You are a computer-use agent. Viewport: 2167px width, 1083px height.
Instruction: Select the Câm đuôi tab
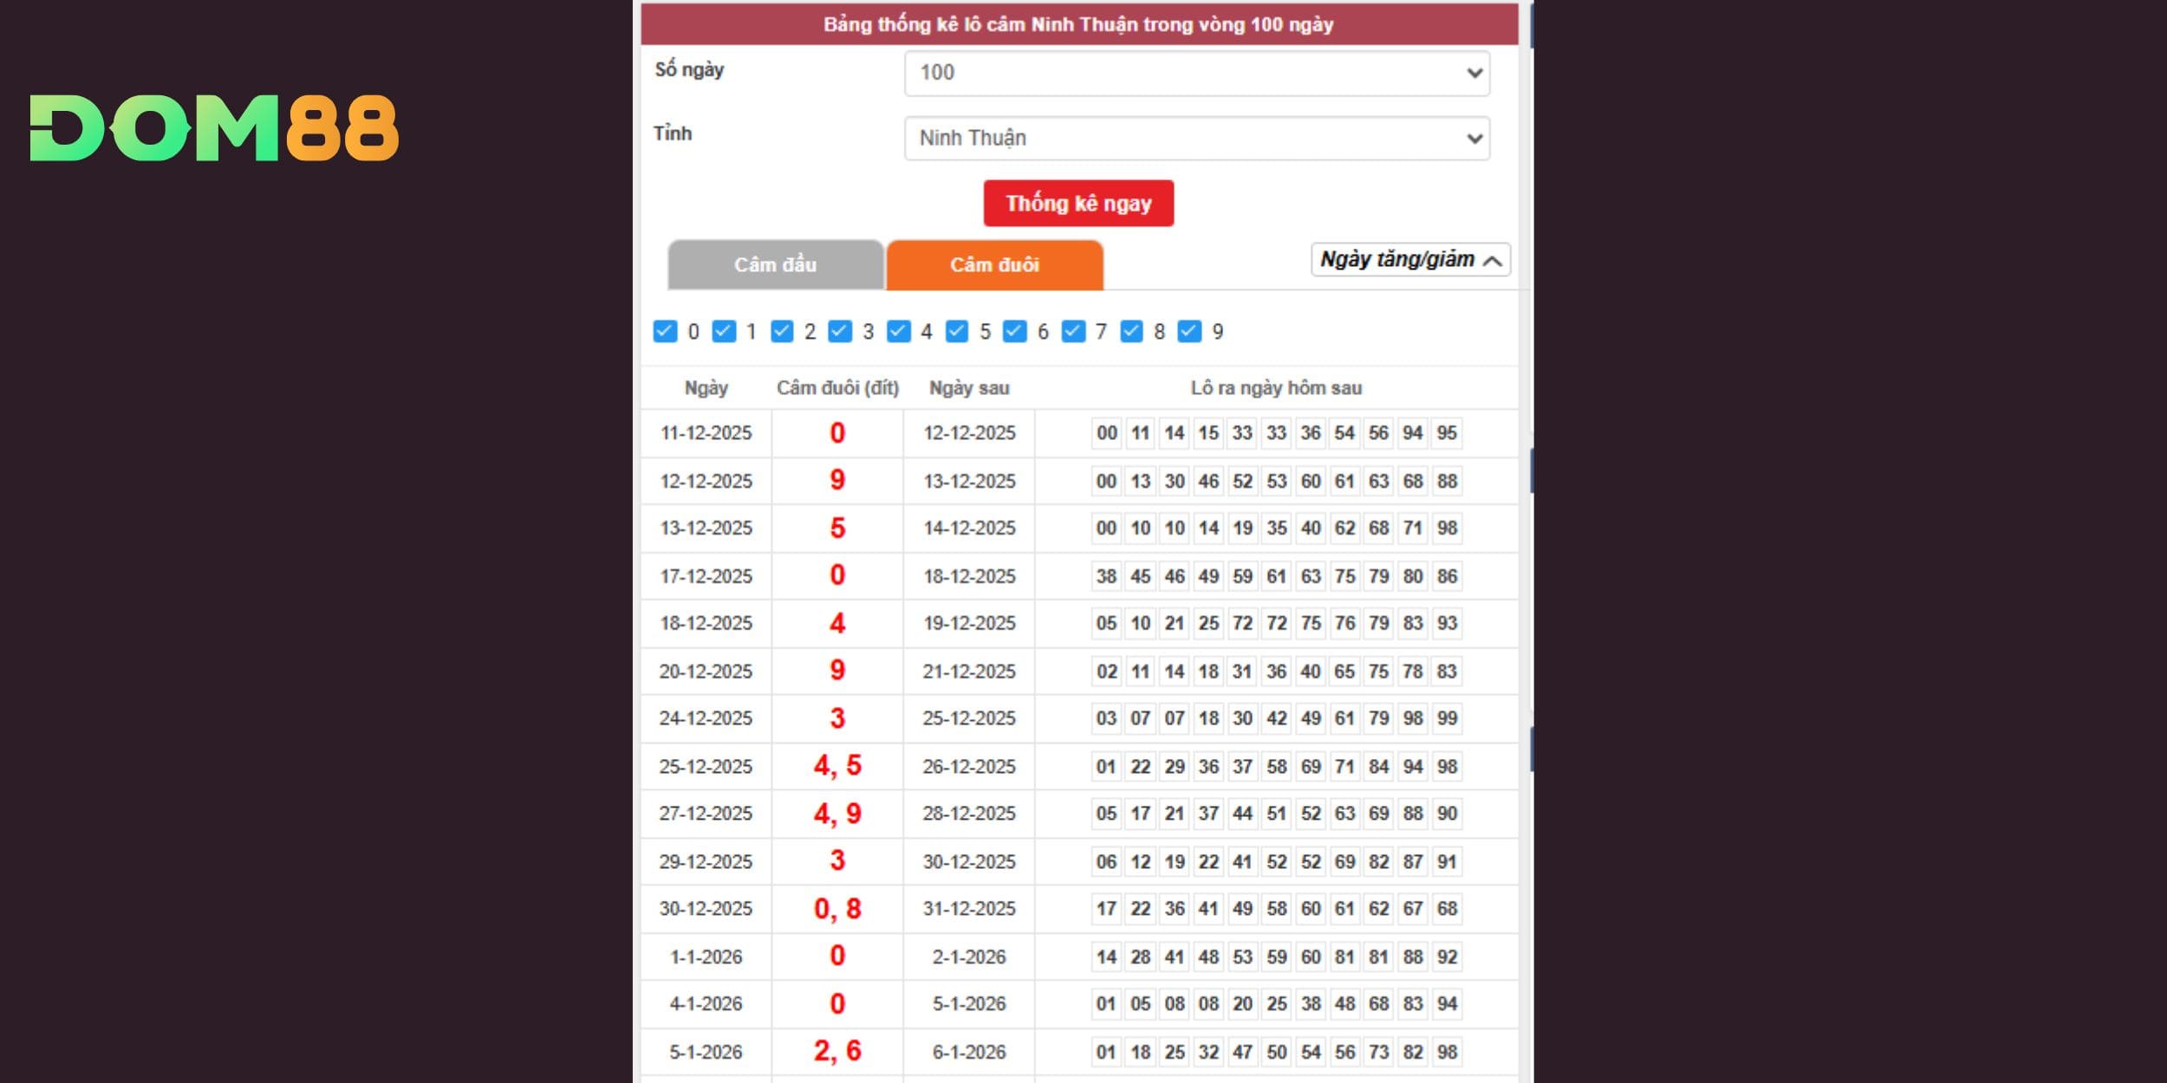tap(994, 265)
